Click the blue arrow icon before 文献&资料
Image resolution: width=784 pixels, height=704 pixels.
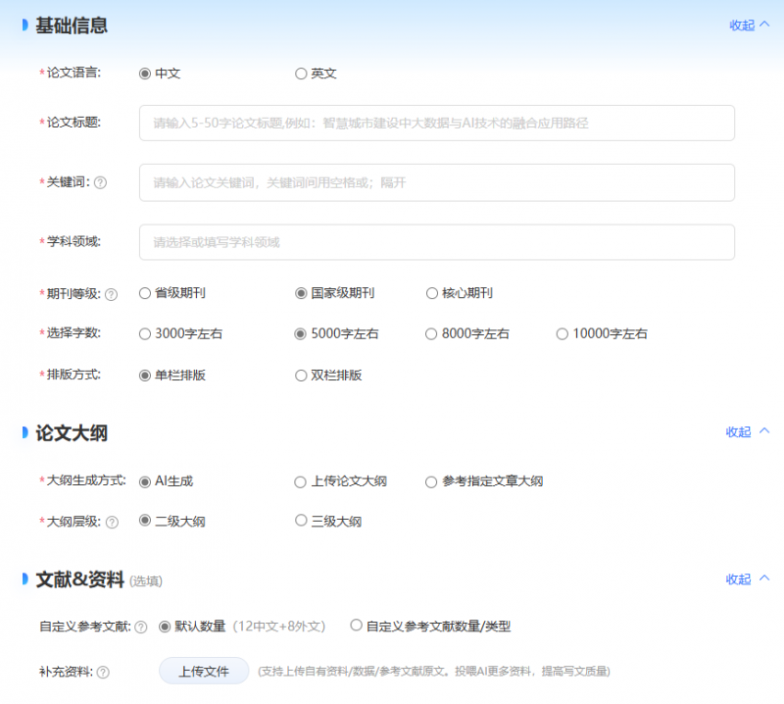coord(24,578)
